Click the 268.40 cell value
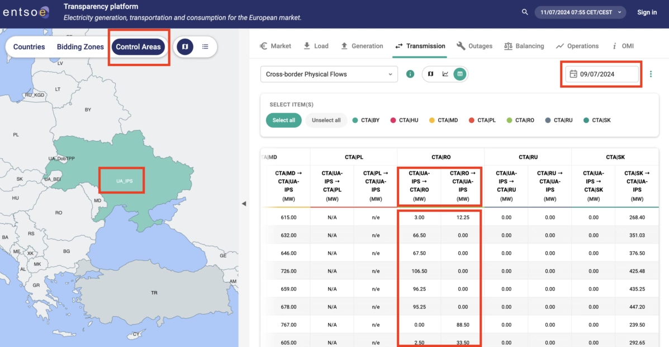This screenshot has width=669, height=347. pyautogui.click(x=637, y=218)
